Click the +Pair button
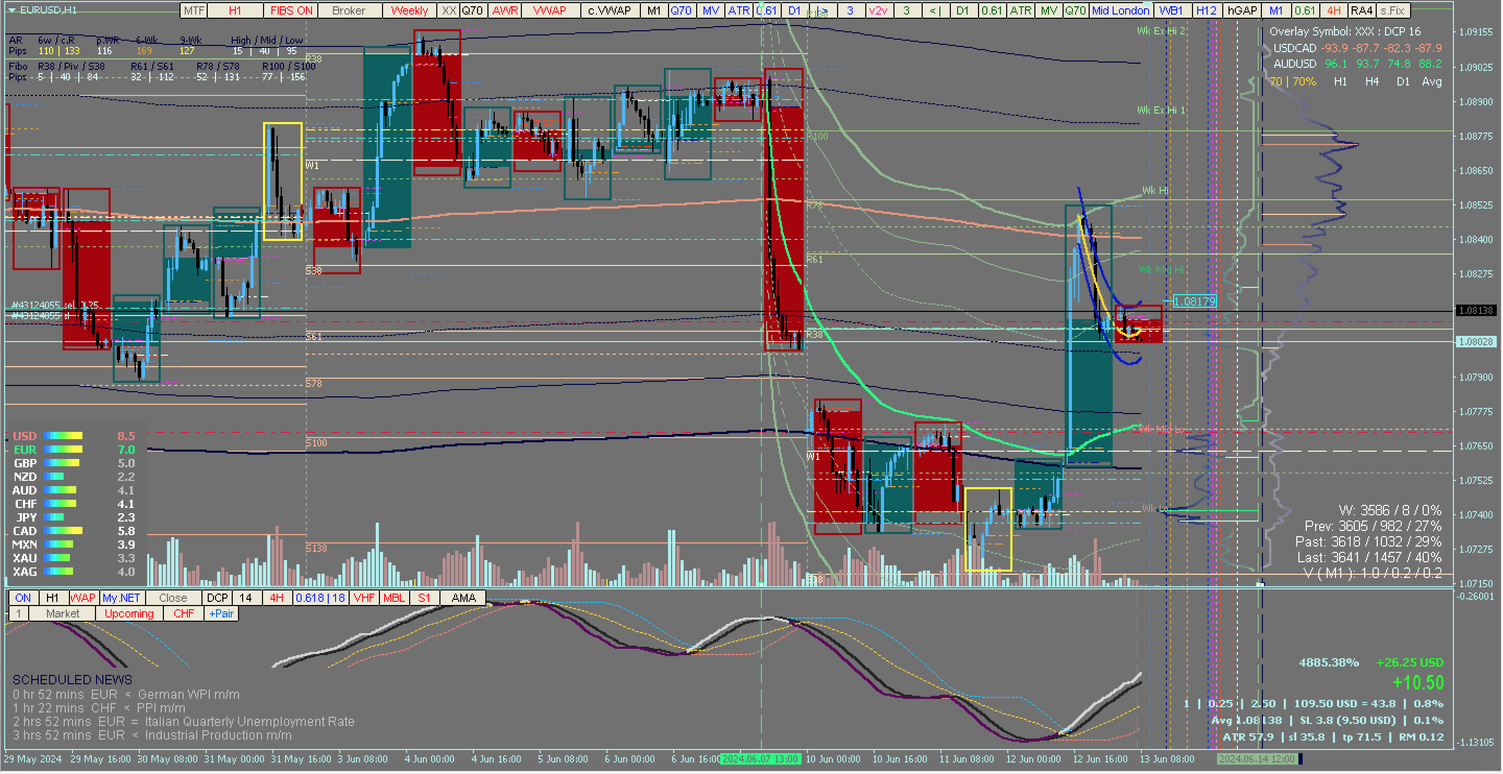This screenshot has width=1503, height=774. point(221,614)
